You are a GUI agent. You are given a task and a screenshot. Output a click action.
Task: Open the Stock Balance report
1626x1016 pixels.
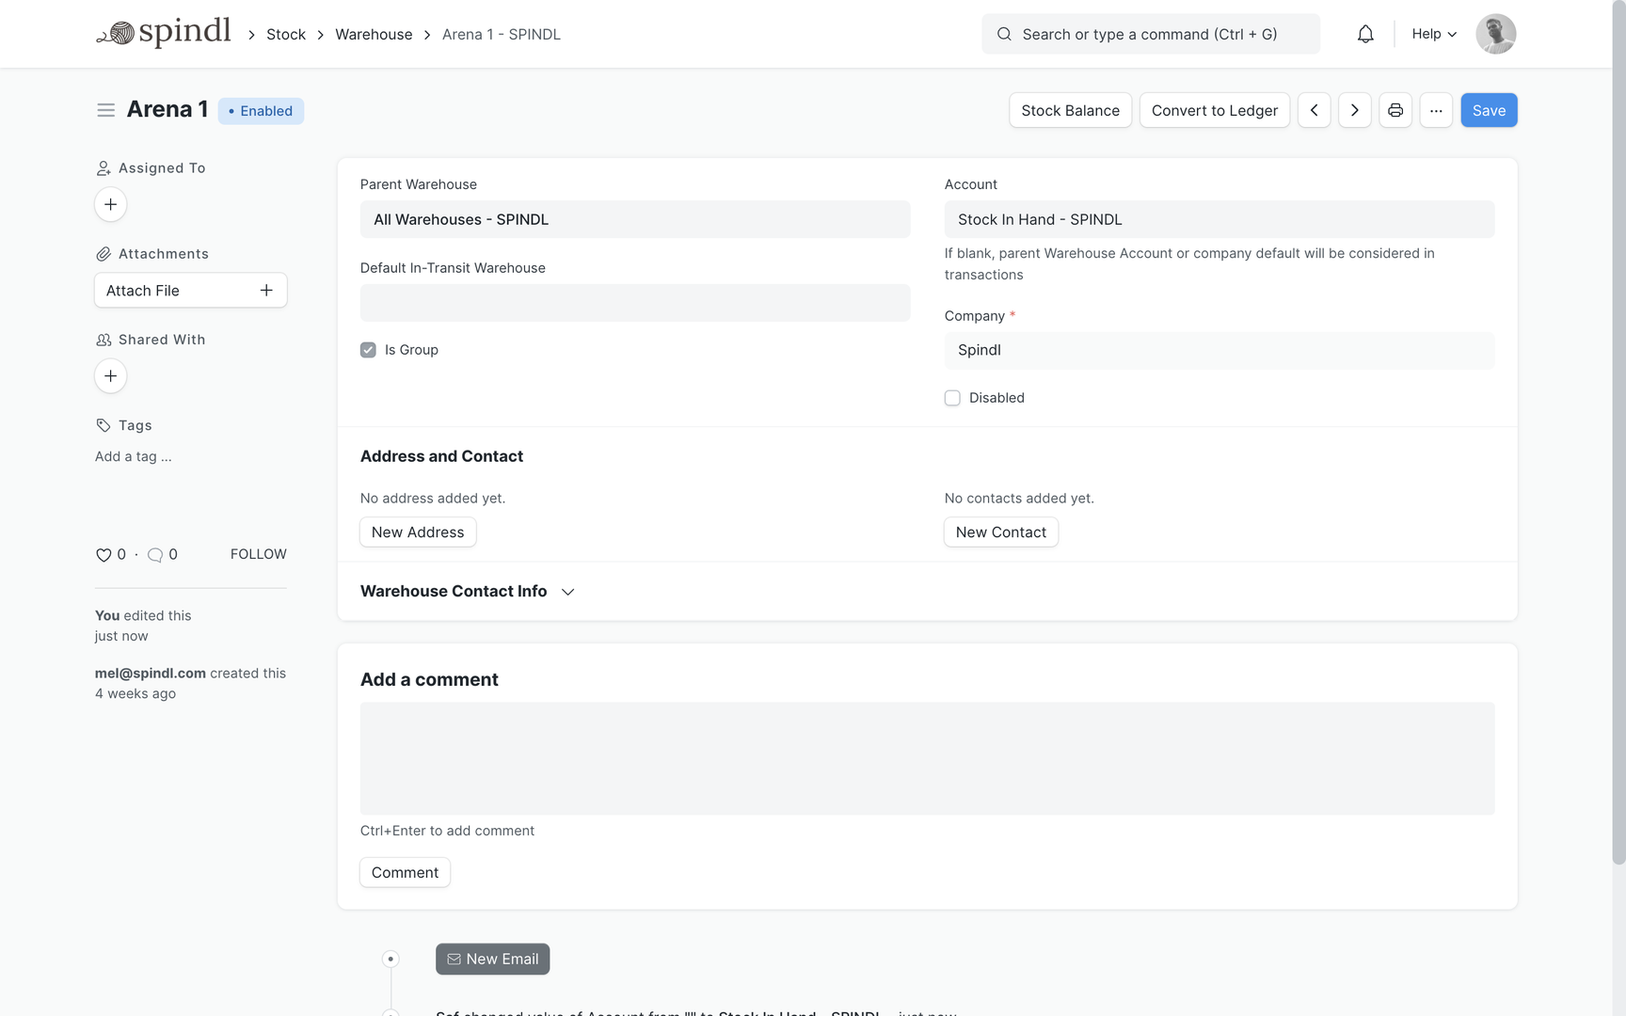(1070, 110)
